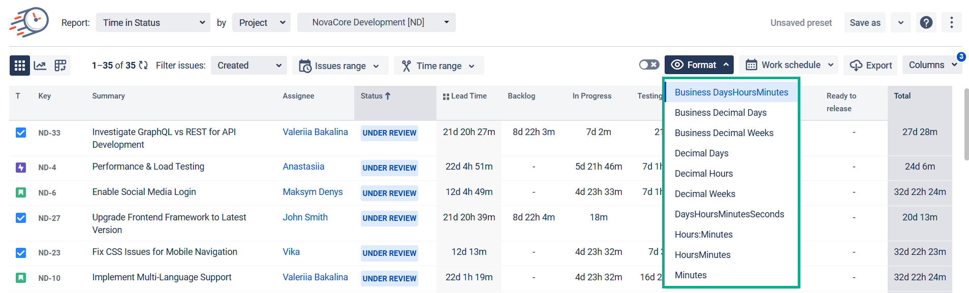Click the ND-33 task checkbox icon
Viewport: 969px width, 293px height.
(x=21, y=133)
